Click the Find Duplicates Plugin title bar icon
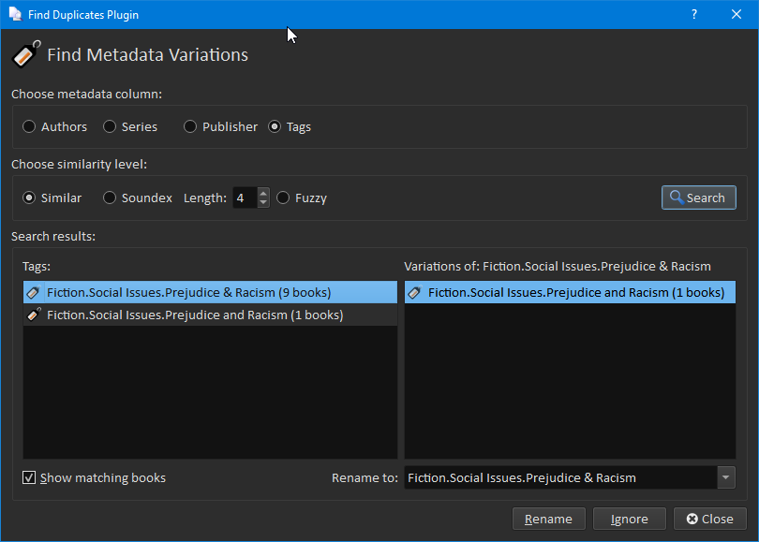This screenshot has height=542, width=759. (15, 14)
